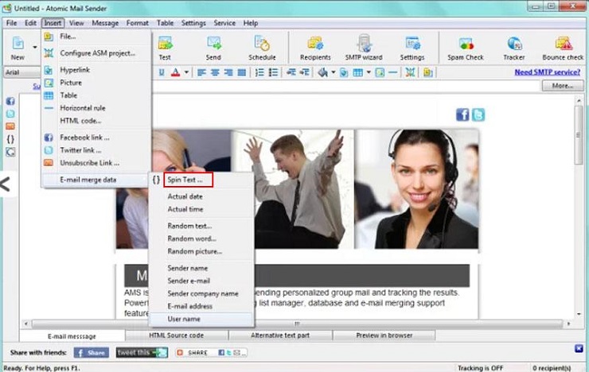This screenshot has height=372, width=589.
Task: Open the Schedule tool
Action: 262,47
